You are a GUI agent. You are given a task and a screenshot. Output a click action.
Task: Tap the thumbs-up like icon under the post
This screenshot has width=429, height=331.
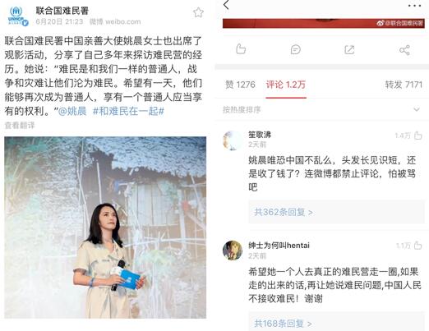pos(241,49)
